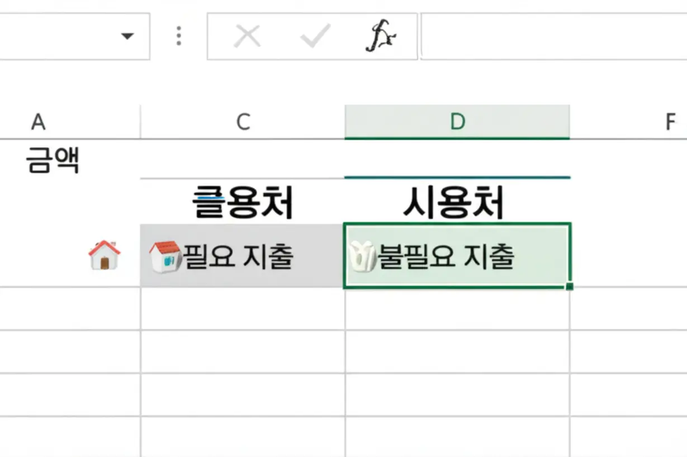
Task: Click the house emoji in column A
Action: point(104,256)
